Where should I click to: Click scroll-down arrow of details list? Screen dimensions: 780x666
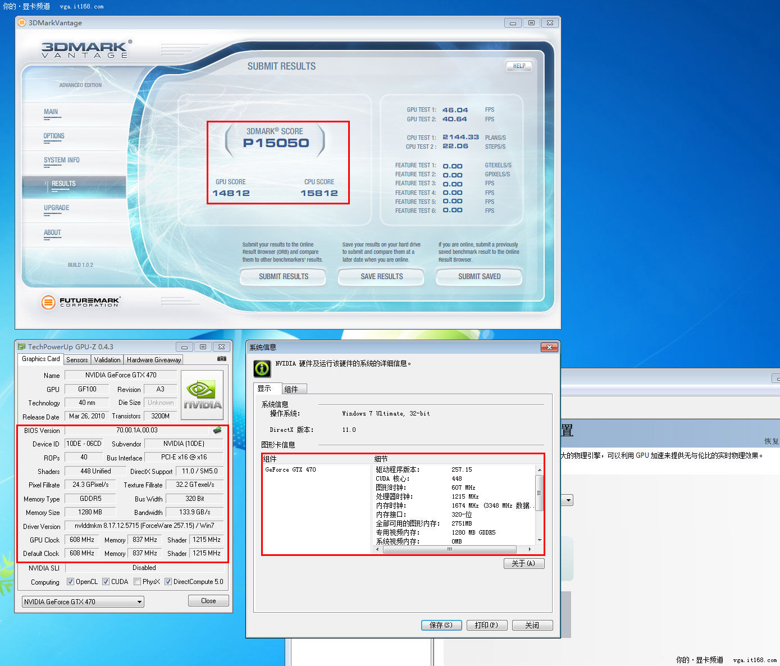[539, 540]
